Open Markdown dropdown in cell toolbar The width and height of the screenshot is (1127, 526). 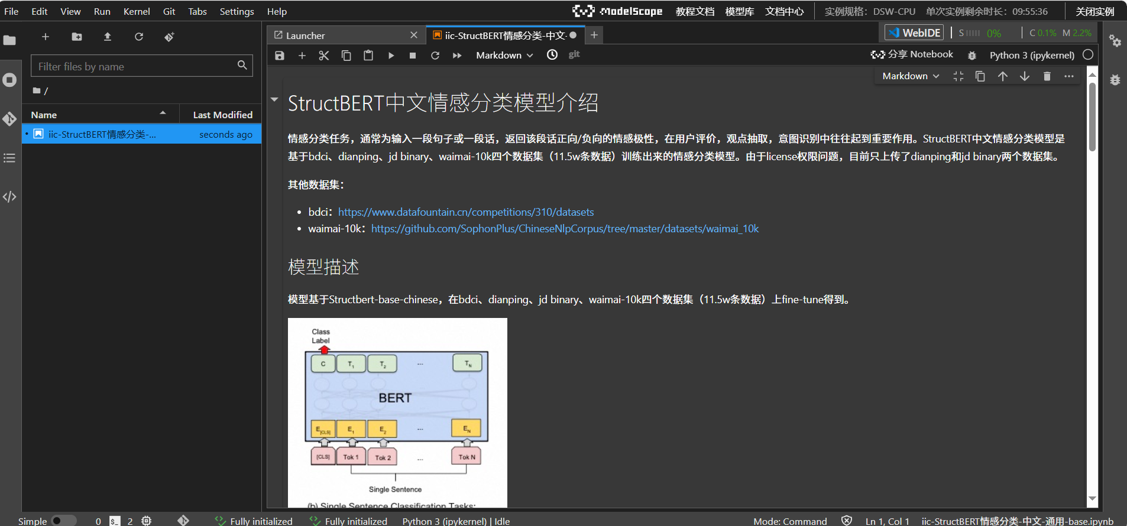pos(911,76)
